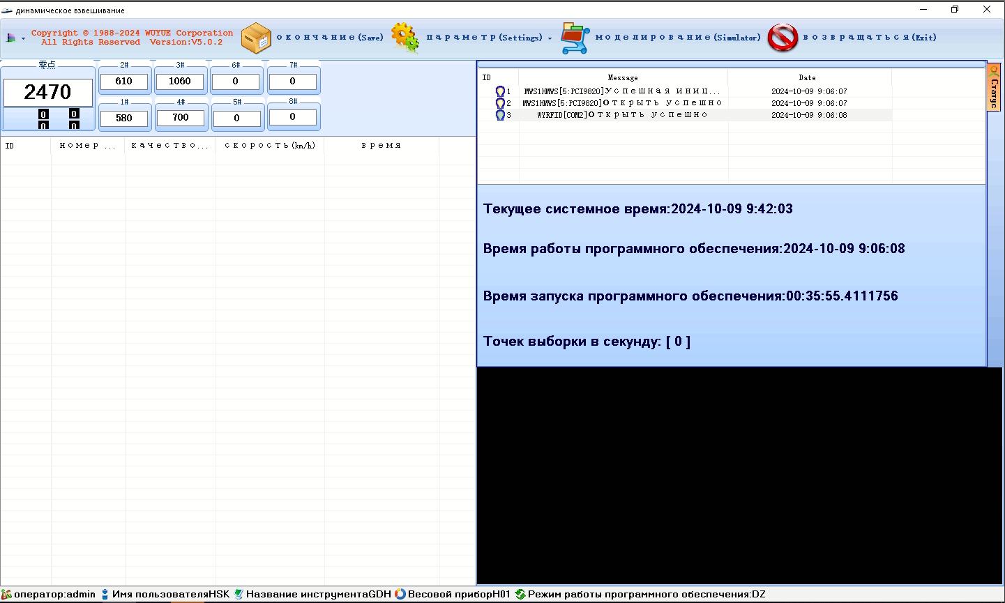Click the red prohibited Exit icon
Screen dimensions: 1005x603
[783, 38]
